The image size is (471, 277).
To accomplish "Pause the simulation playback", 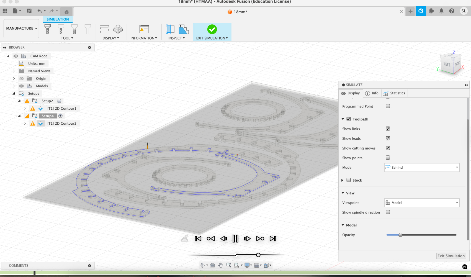I will pyautogui.click(x=235, y=238).
